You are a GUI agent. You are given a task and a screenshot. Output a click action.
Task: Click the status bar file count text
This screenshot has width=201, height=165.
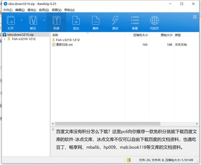pyautogui.click(x=166, y=160)
